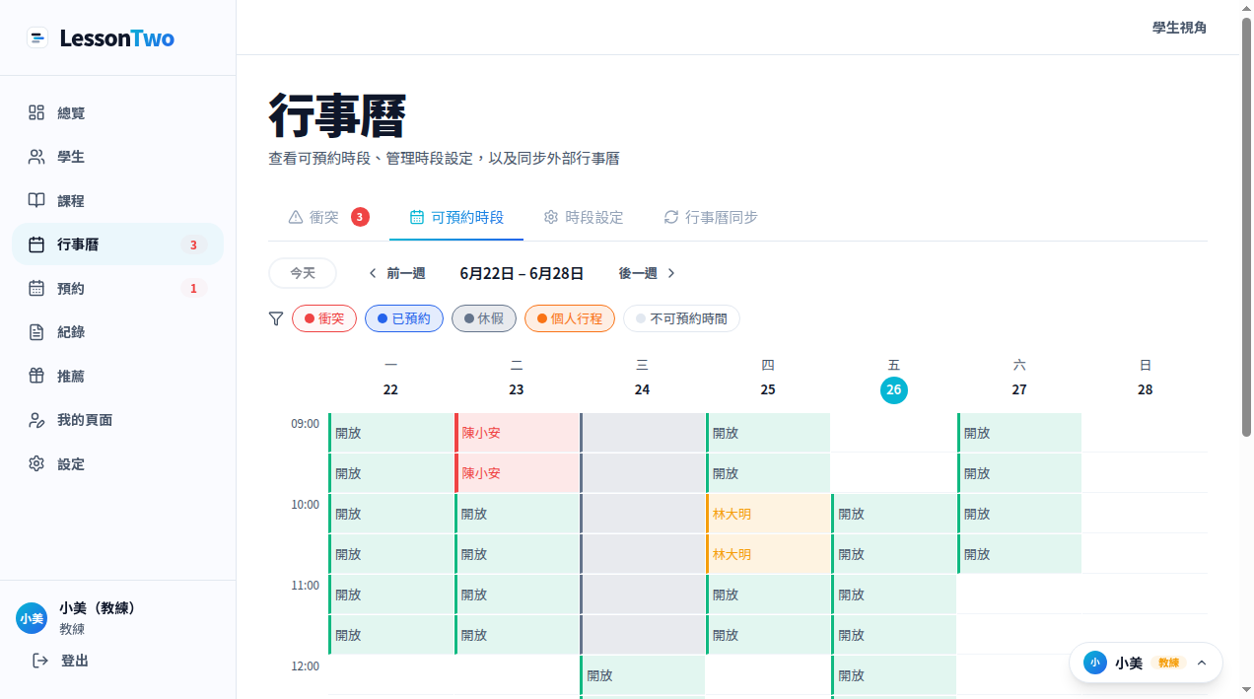
Task: Click the red badge on 預約
Action: point(193,288)
